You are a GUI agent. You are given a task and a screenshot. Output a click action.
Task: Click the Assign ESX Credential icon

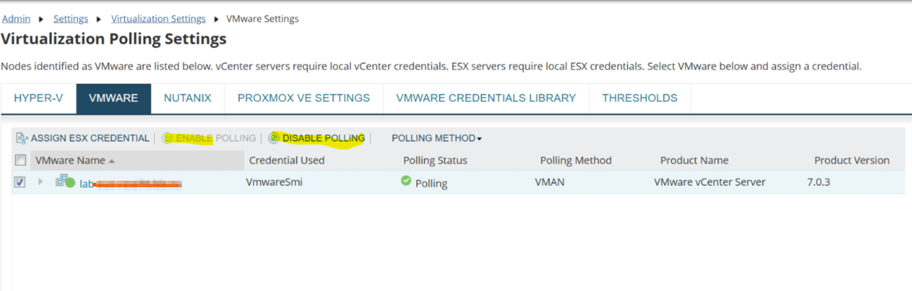pos(22,138)
